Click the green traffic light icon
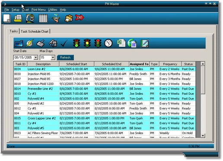This screenshot has width=223, height=161. [76, 43]
